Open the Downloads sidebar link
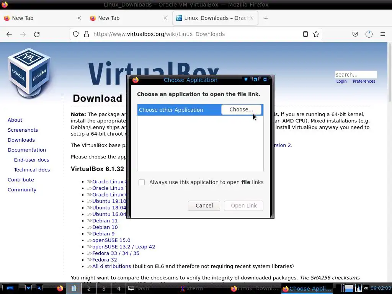 pos(21,140)
